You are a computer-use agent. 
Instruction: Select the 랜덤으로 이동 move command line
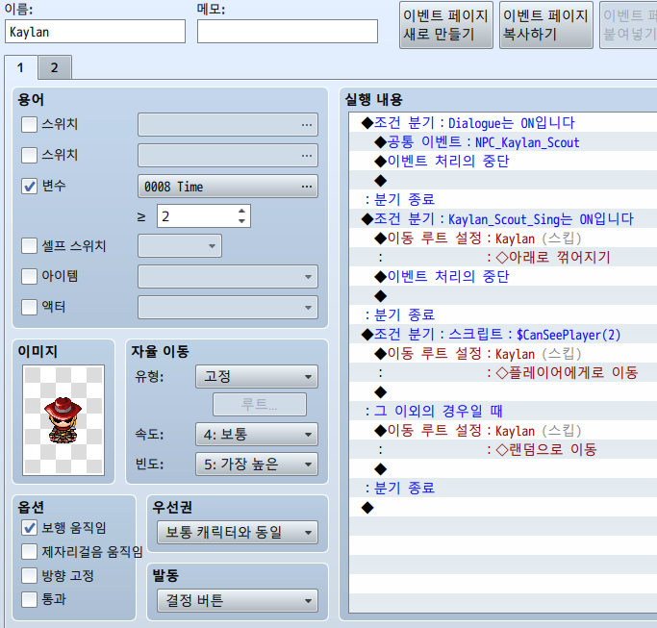[x=503, y=449]
